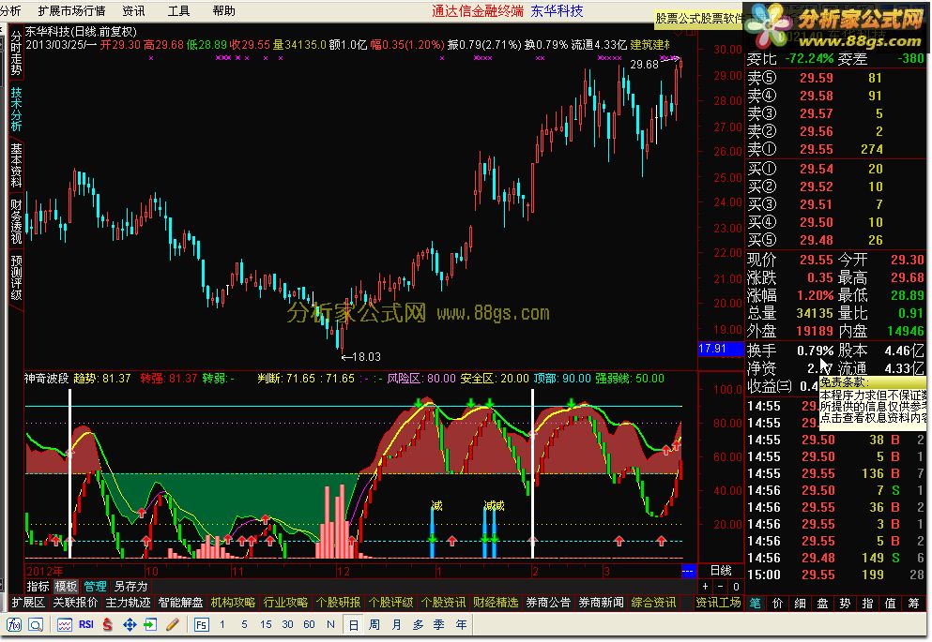Select the 盘 tab in right panel
932x642 pixels.
pos(822,603)
